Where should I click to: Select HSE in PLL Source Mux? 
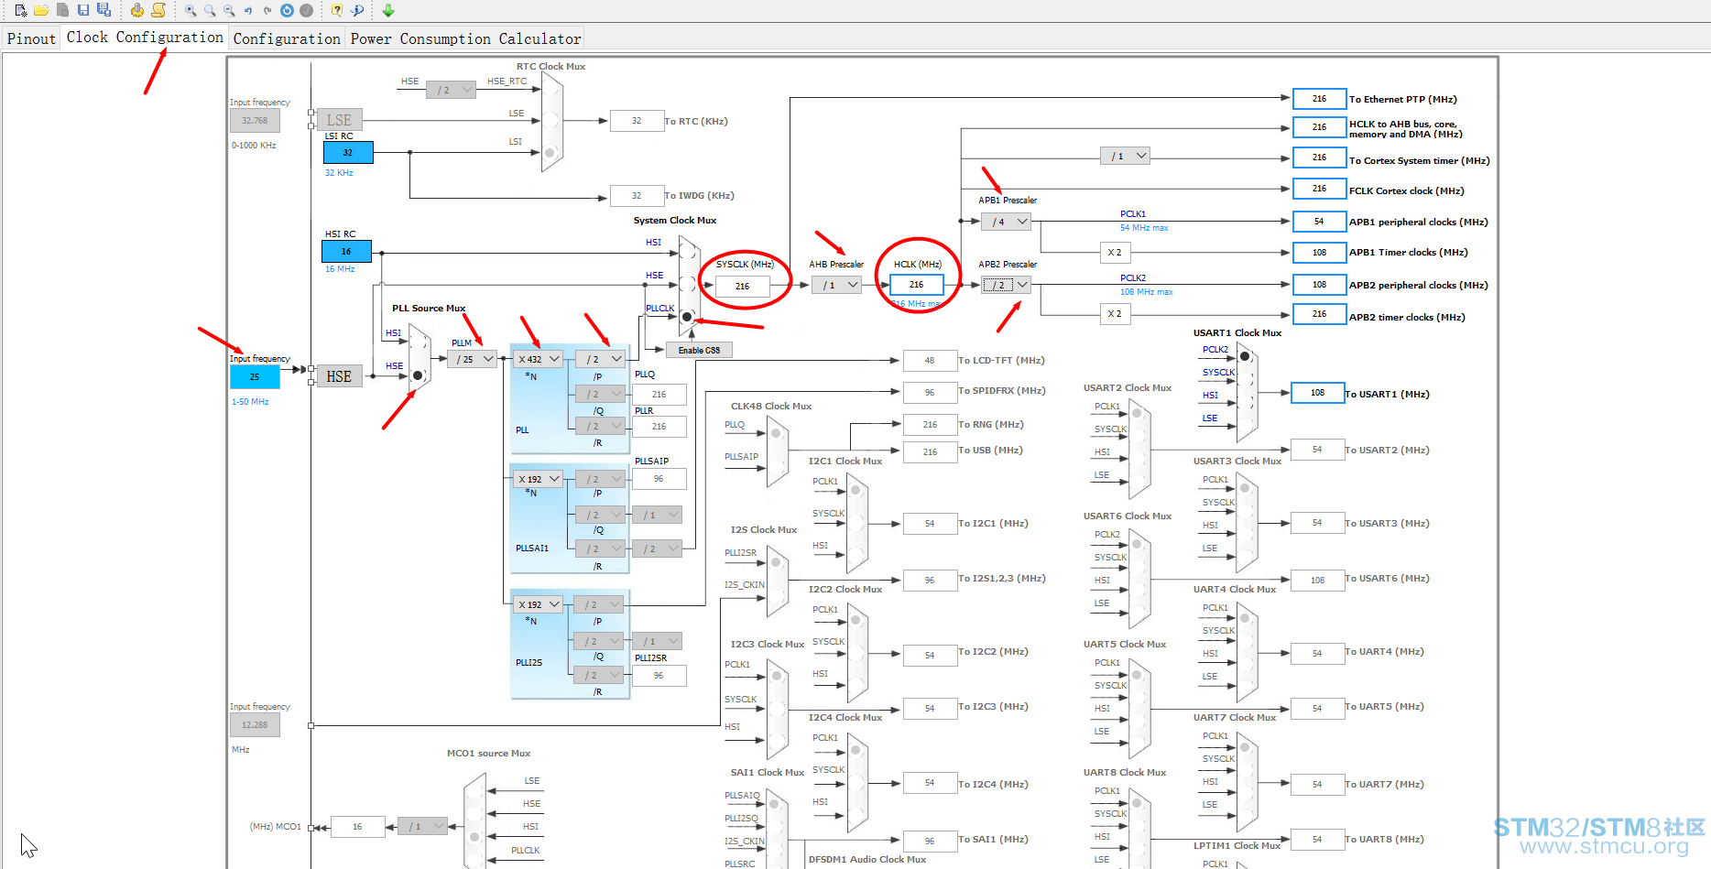point(418,375)
